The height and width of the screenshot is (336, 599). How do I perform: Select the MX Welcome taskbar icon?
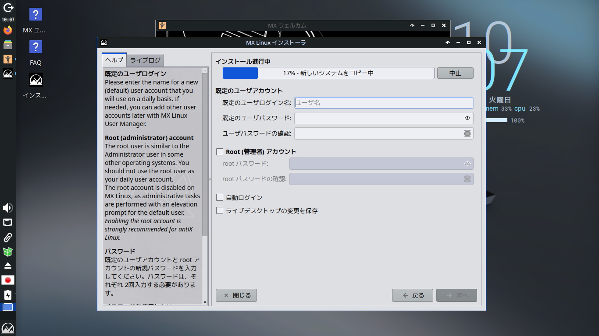pos(7,59)
